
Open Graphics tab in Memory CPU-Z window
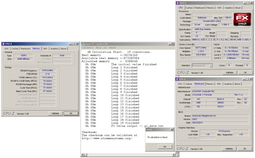click(x=54, y=49)
